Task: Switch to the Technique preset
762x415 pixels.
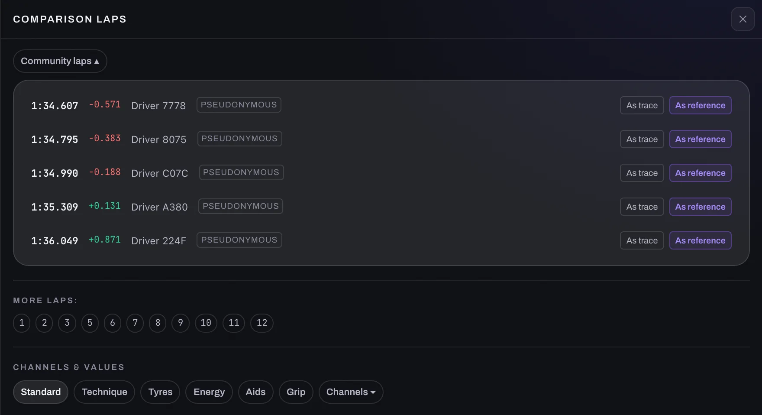Action: click(x=104, y=392)
